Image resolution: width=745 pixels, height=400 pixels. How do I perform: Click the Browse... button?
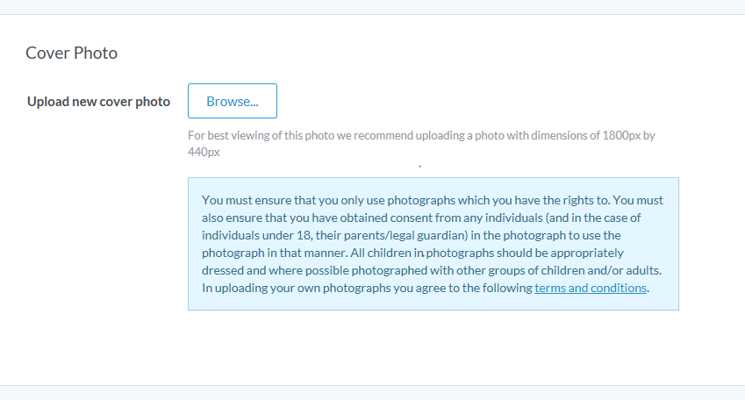coord(233,101)
